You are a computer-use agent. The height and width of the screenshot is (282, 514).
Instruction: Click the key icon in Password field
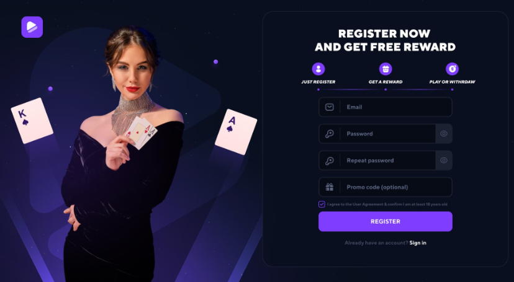click(330, 134)
